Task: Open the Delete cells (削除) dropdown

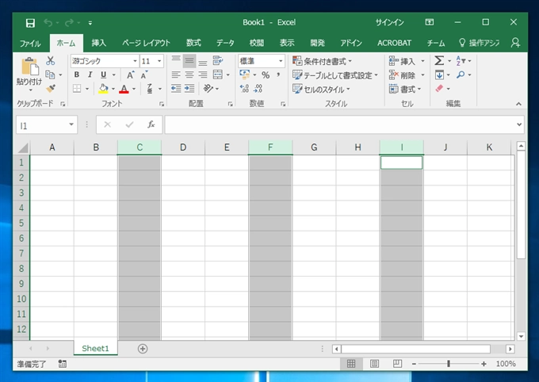Action: click(x=422, y=75)
